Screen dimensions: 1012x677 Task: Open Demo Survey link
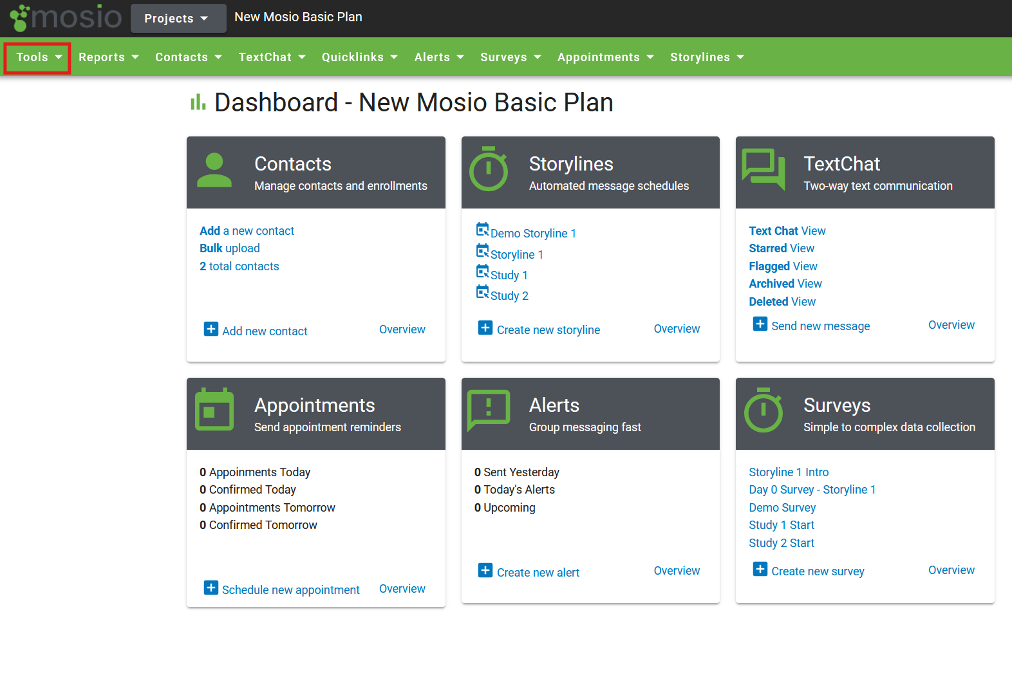point(782,508)
